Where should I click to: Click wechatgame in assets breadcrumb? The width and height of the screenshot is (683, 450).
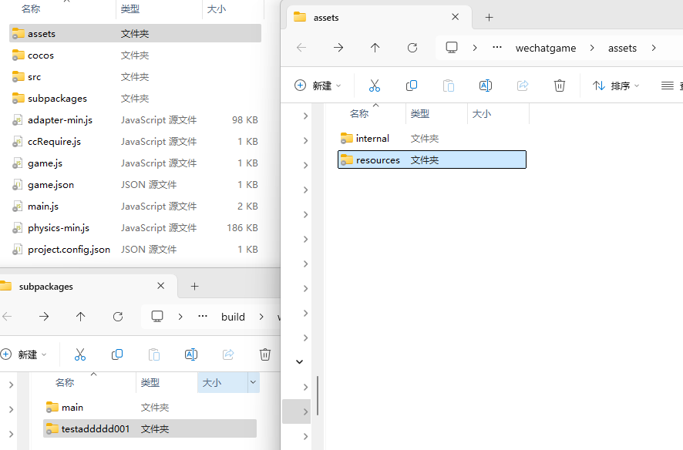(x=546, y=48)
